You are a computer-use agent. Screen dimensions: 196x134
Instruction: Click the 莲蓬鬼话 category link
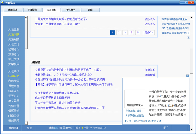150,75
